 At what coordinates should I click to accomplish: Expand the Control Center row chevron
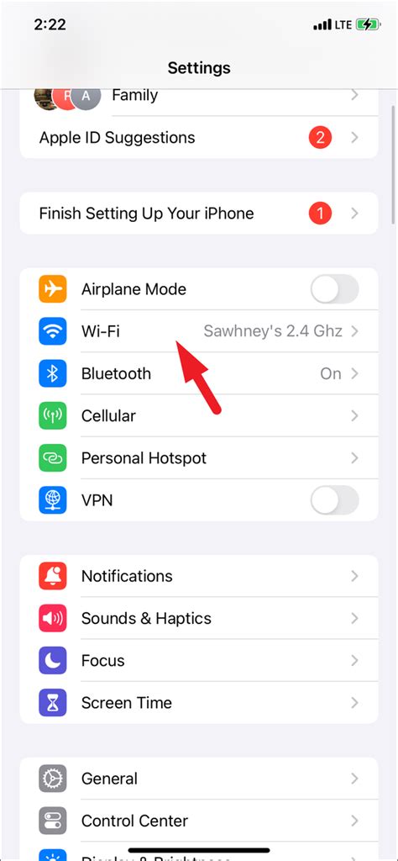354,821
